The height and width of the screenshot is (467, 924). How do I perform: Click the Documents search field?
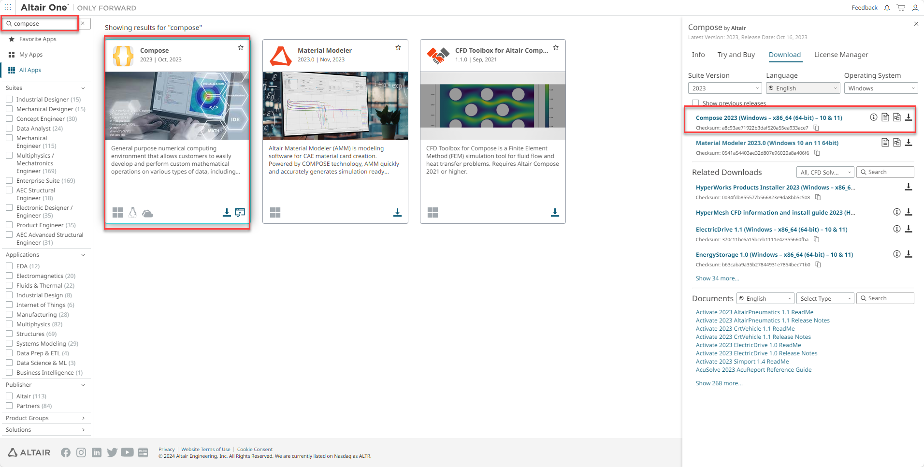tap(885, 298)
